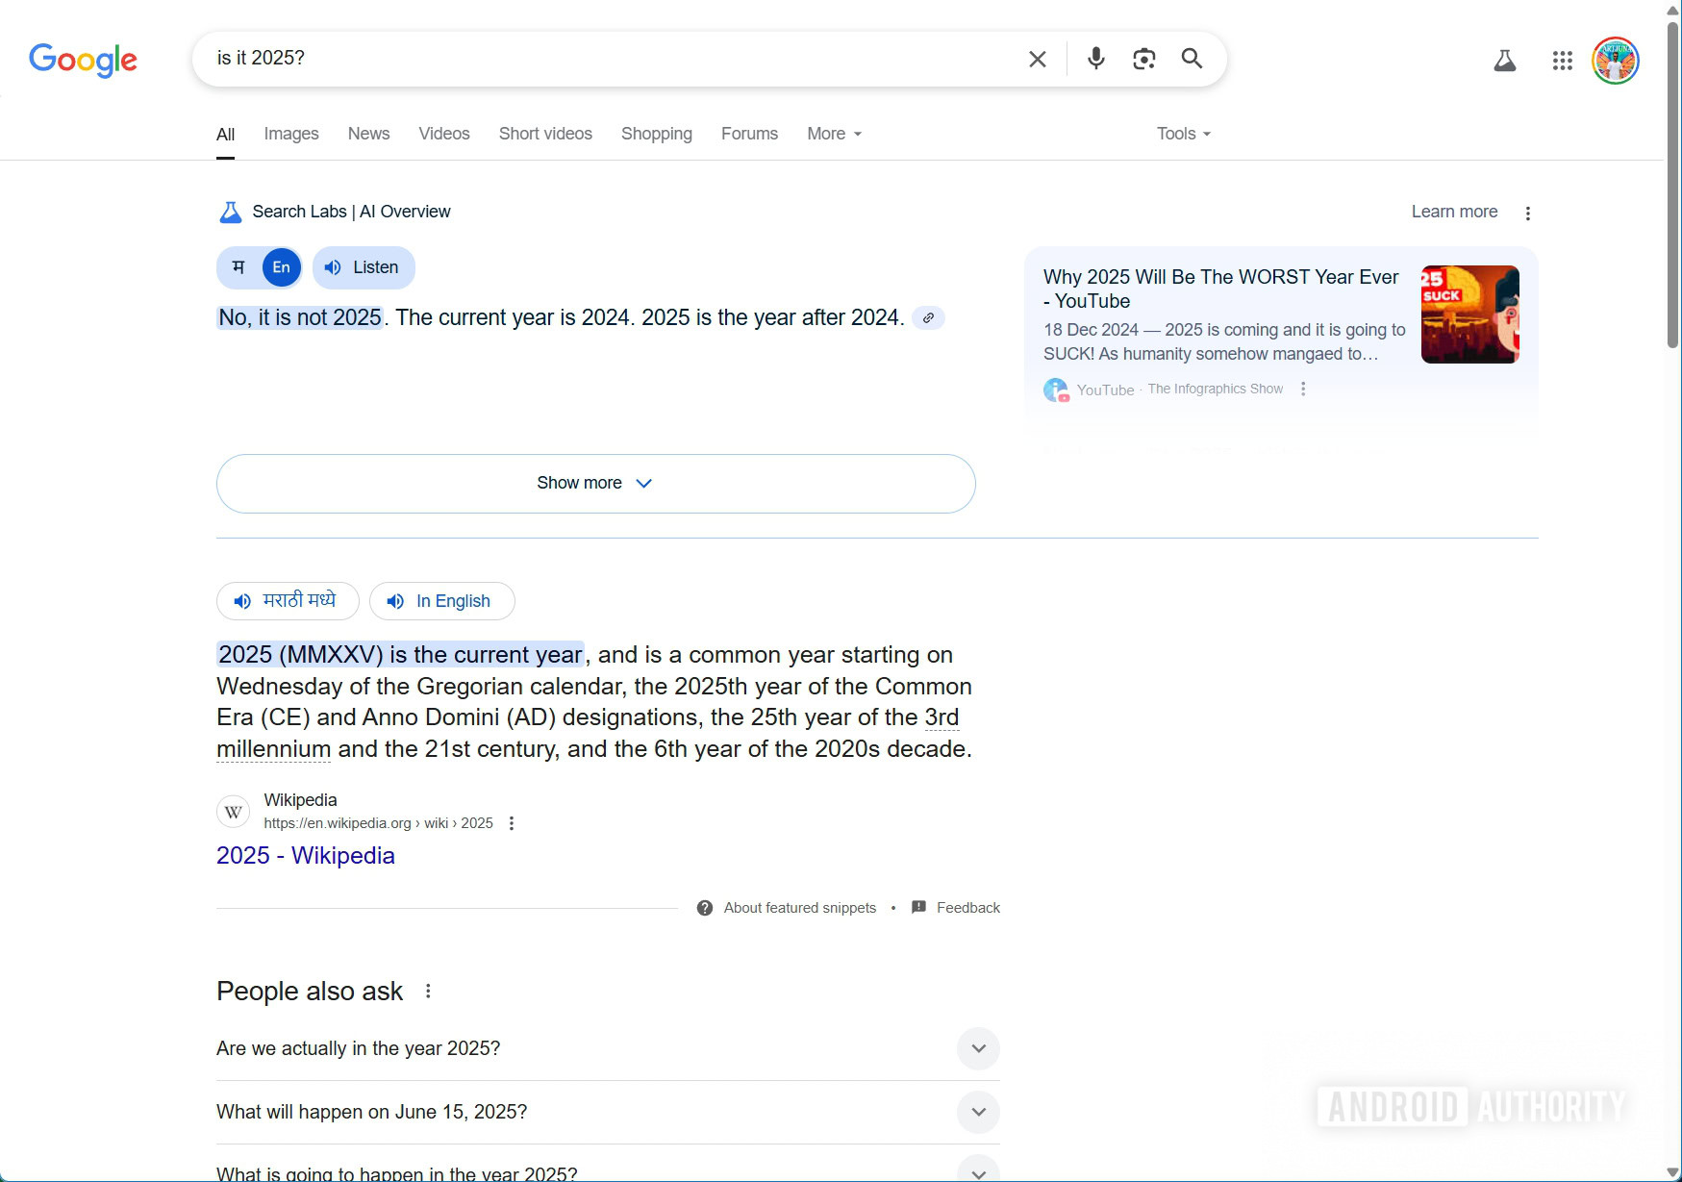Screen dimensions: 1682x1182
Task: Select the En language toggle
Action: (281, 267)
